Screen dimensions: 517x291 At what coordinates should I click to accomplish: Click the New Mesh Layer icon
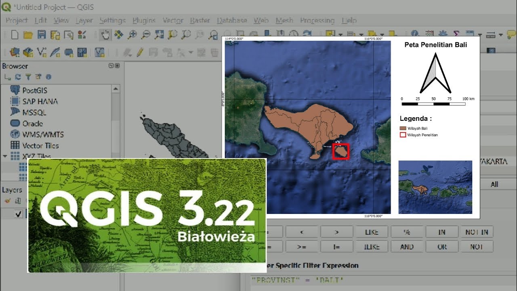[x=82, y=52]
